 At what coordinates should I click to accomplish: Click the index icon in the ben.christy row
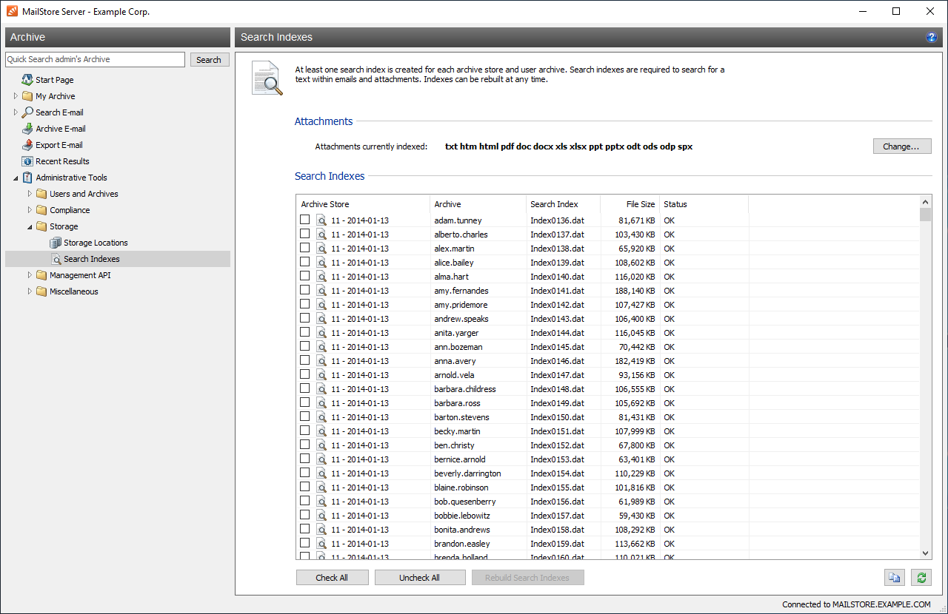321,445
